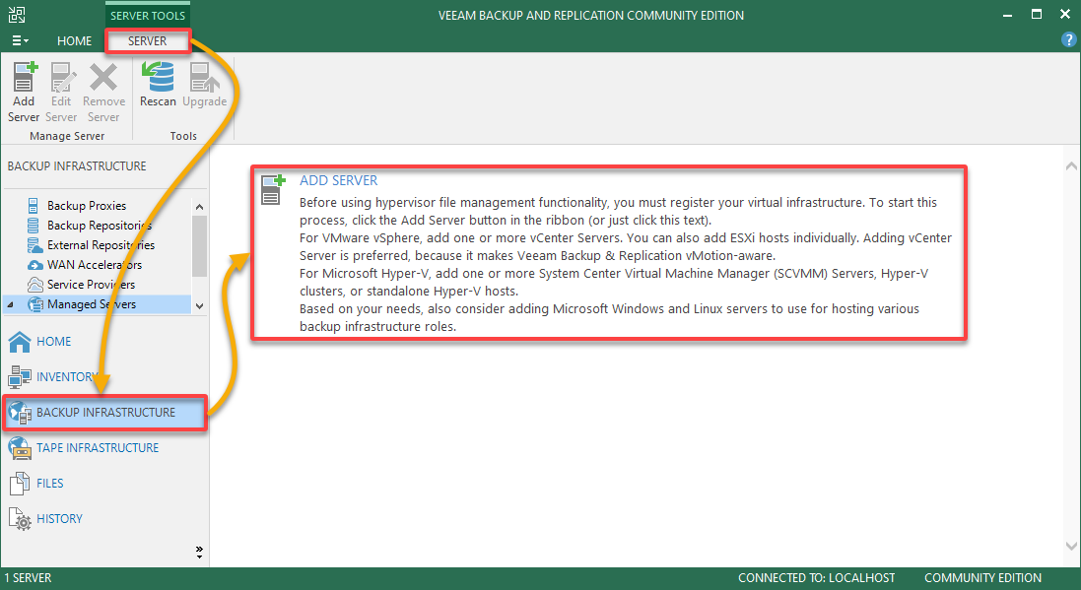
Task: Maximize the Veeam window
Action: 1037,15
